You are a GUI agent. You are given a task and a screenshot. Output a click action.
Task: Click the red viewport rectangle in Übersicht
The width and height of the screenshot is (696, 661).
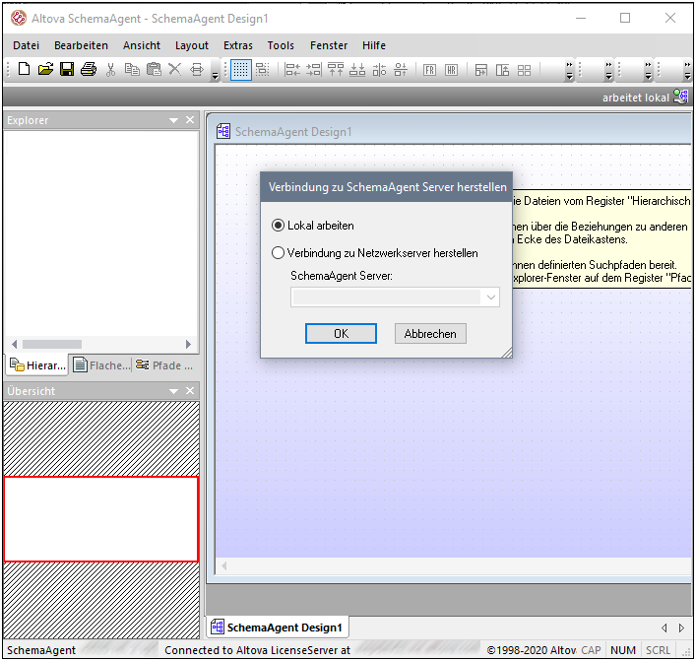click(x=101, y=519)
